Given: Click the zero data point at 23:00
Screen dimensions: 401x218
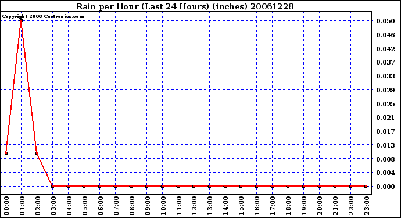Looking at the screenshot, I should coord(366,186).
